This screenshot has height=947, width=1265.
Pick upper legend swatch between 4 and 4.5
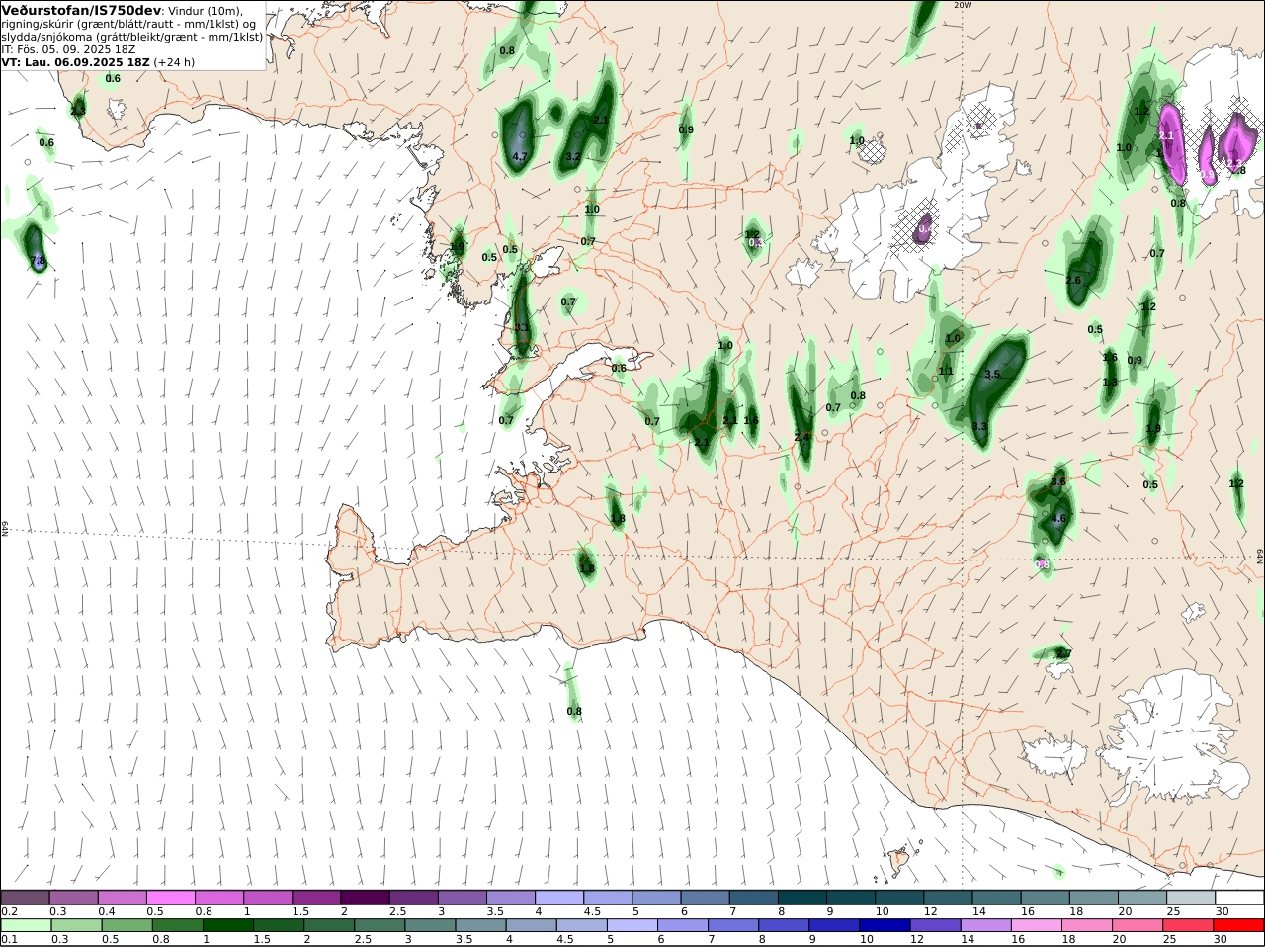(560, 897)
